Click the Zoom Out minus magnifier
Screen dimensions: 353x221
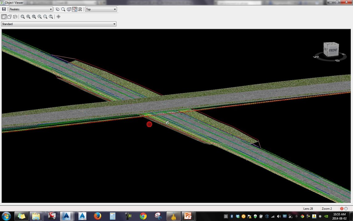[x=45, y=17]
